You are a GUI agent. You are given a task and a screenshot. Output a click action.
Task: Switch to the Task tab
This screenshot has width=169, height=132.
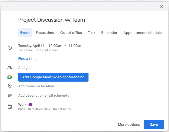pyautogui.click(x=91, y=33)
